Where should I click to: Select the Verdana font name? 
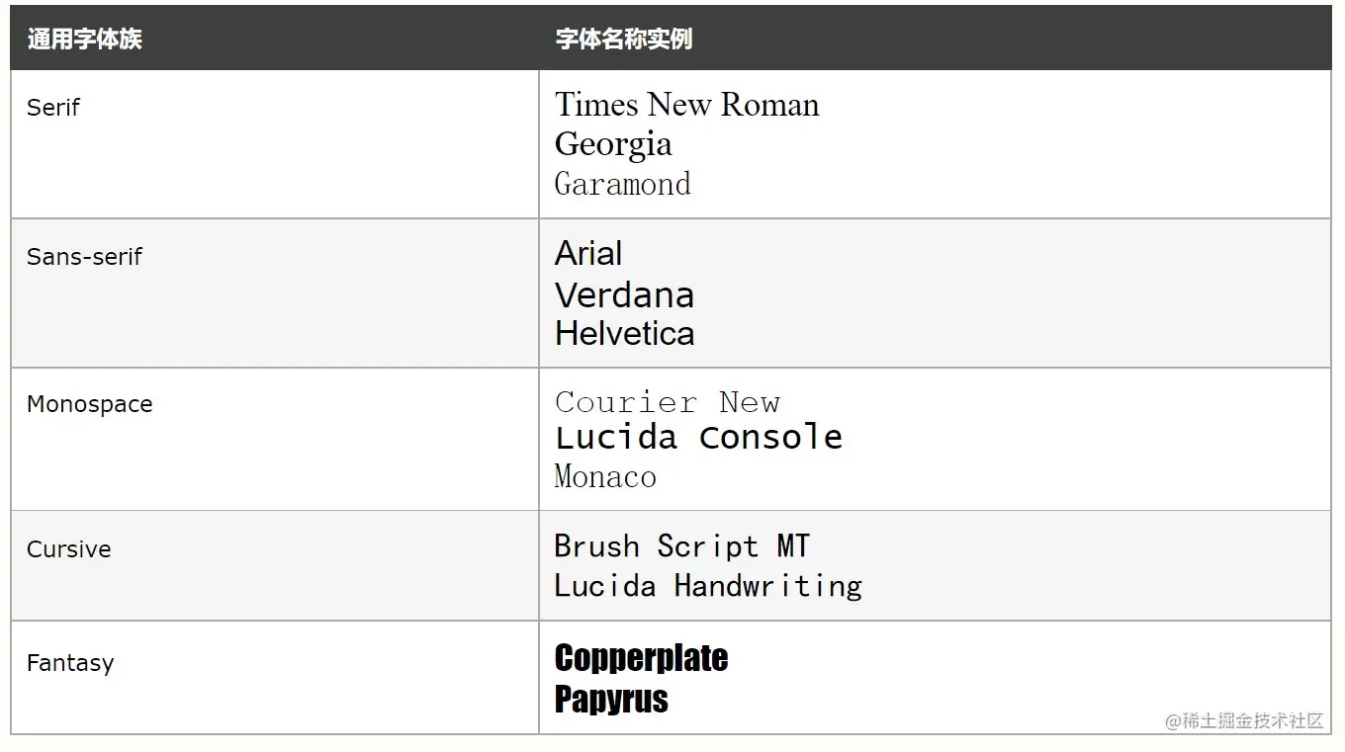[x=624, y=294]
